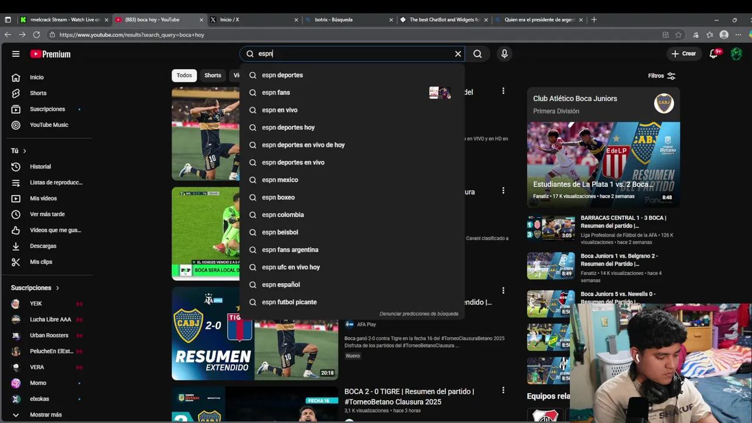752x423 pixels.
Task: Open more options for BOCA 2-0 TIGRE video
Action: pyautogui.click(x=503, y=390)
